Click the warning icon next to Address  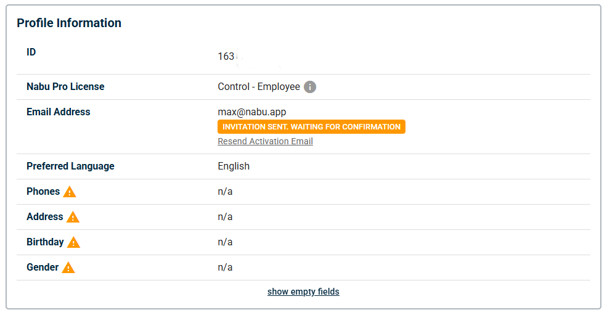[73, 217]
